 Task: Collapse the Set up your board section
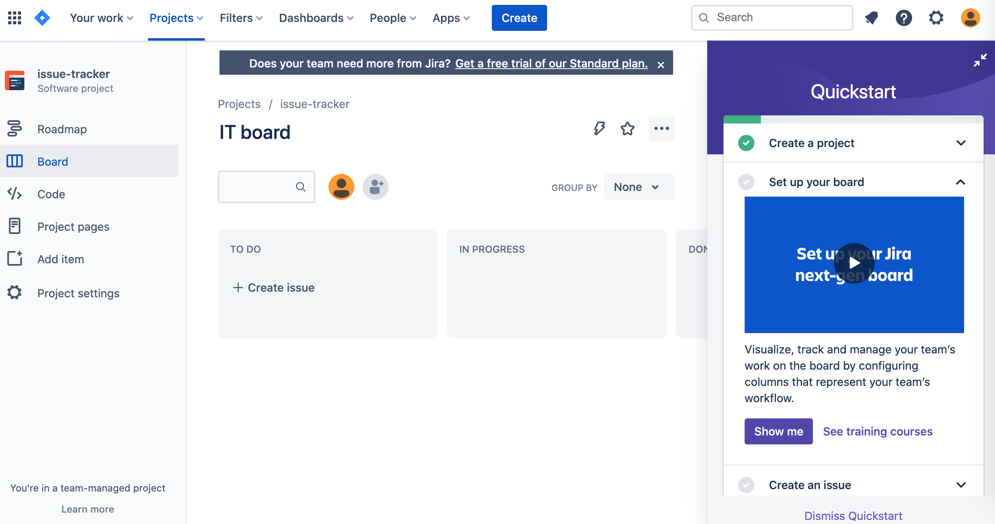960,182
